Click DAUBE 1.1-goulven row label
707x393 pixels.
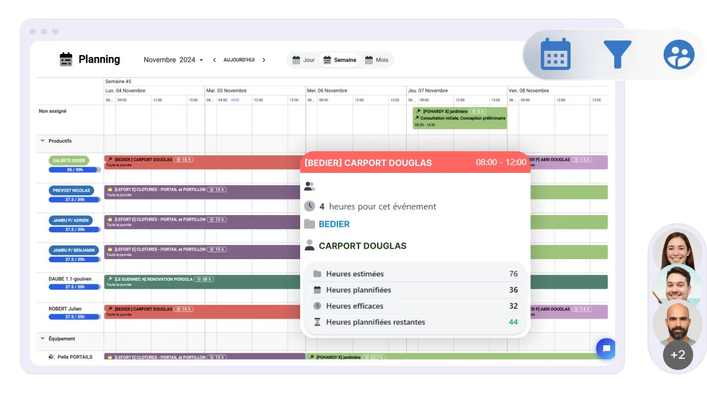pyautogui.click(x=70, y=279)
